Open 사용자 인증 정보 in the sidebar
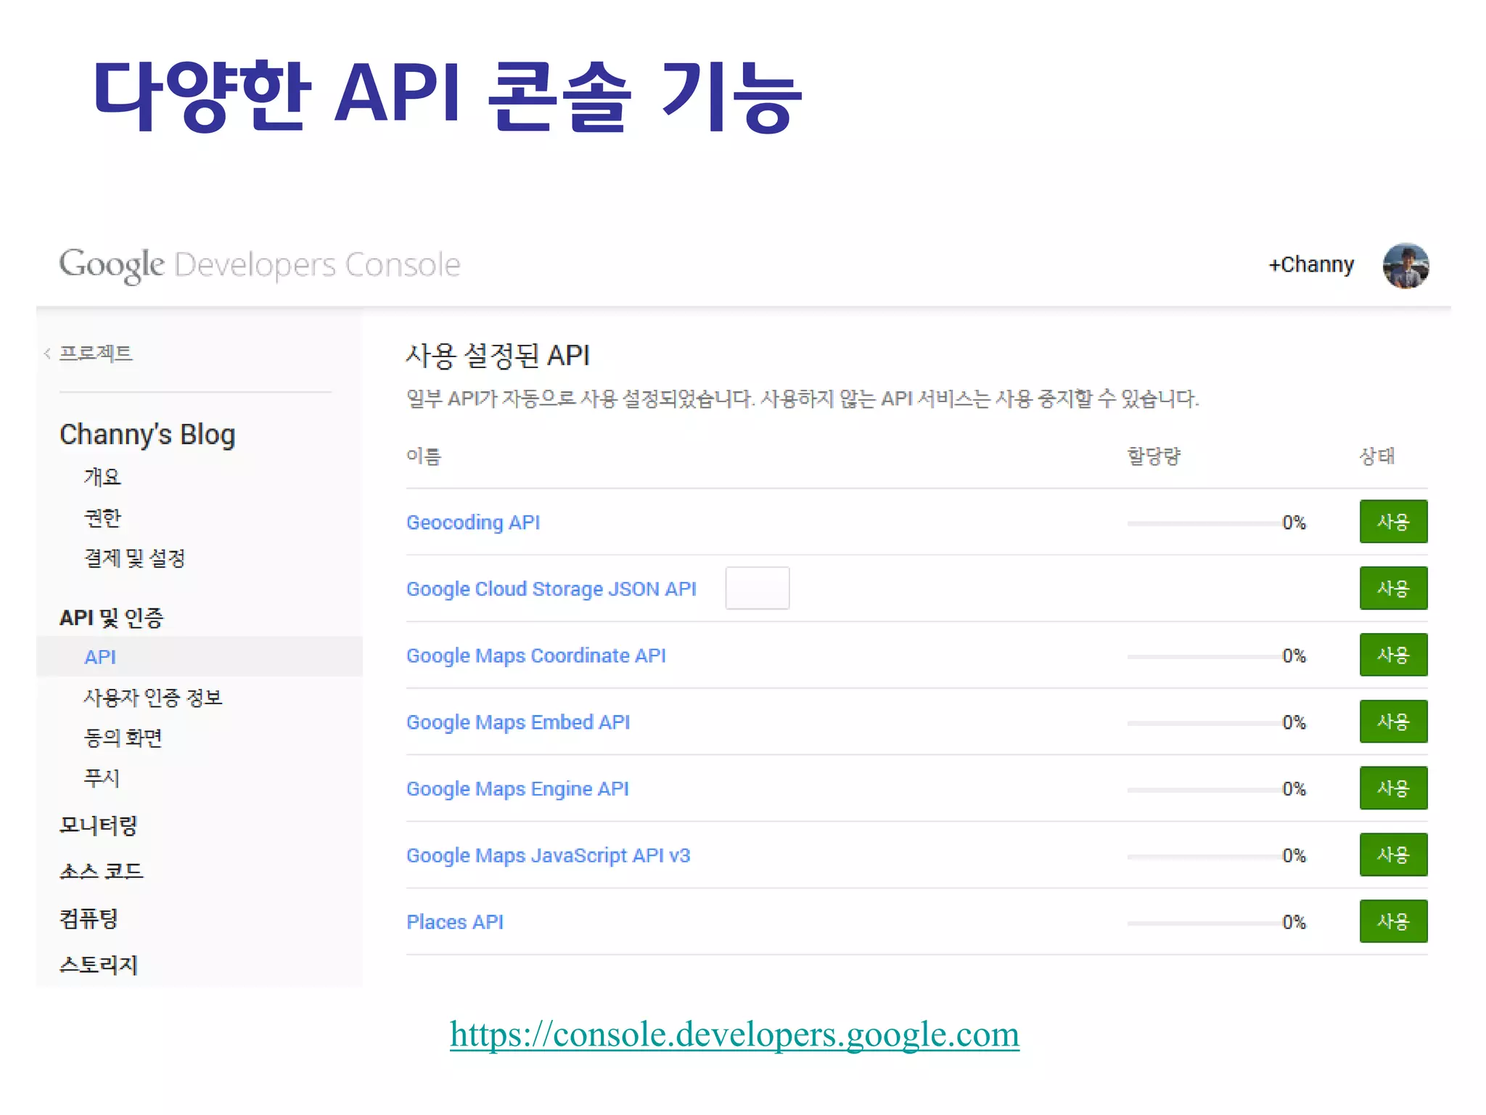The image size is (1486, 1115). (x=152, y=698)
